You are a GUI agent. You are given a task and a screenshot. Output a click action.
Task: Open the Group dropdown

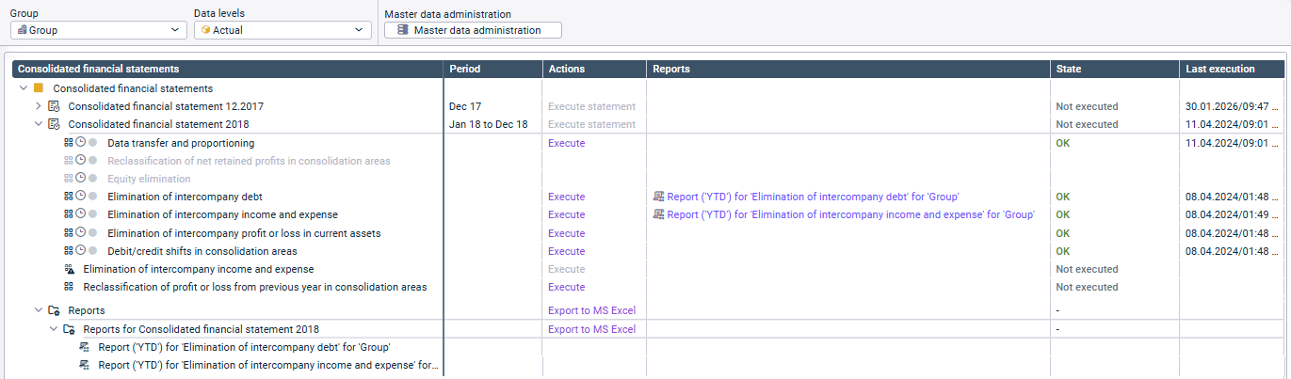(99, 30)
